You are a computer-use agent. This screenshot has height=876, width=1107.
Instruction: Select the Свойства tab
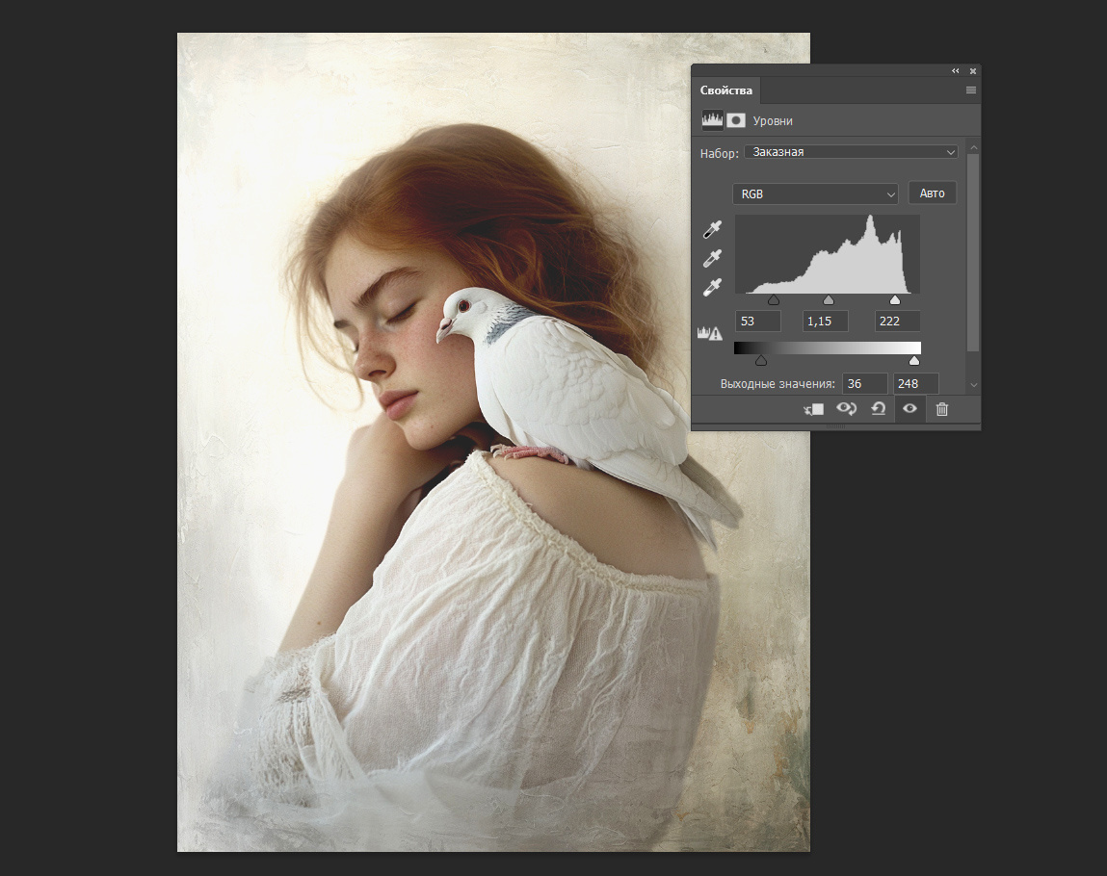[x=725, y=90]
